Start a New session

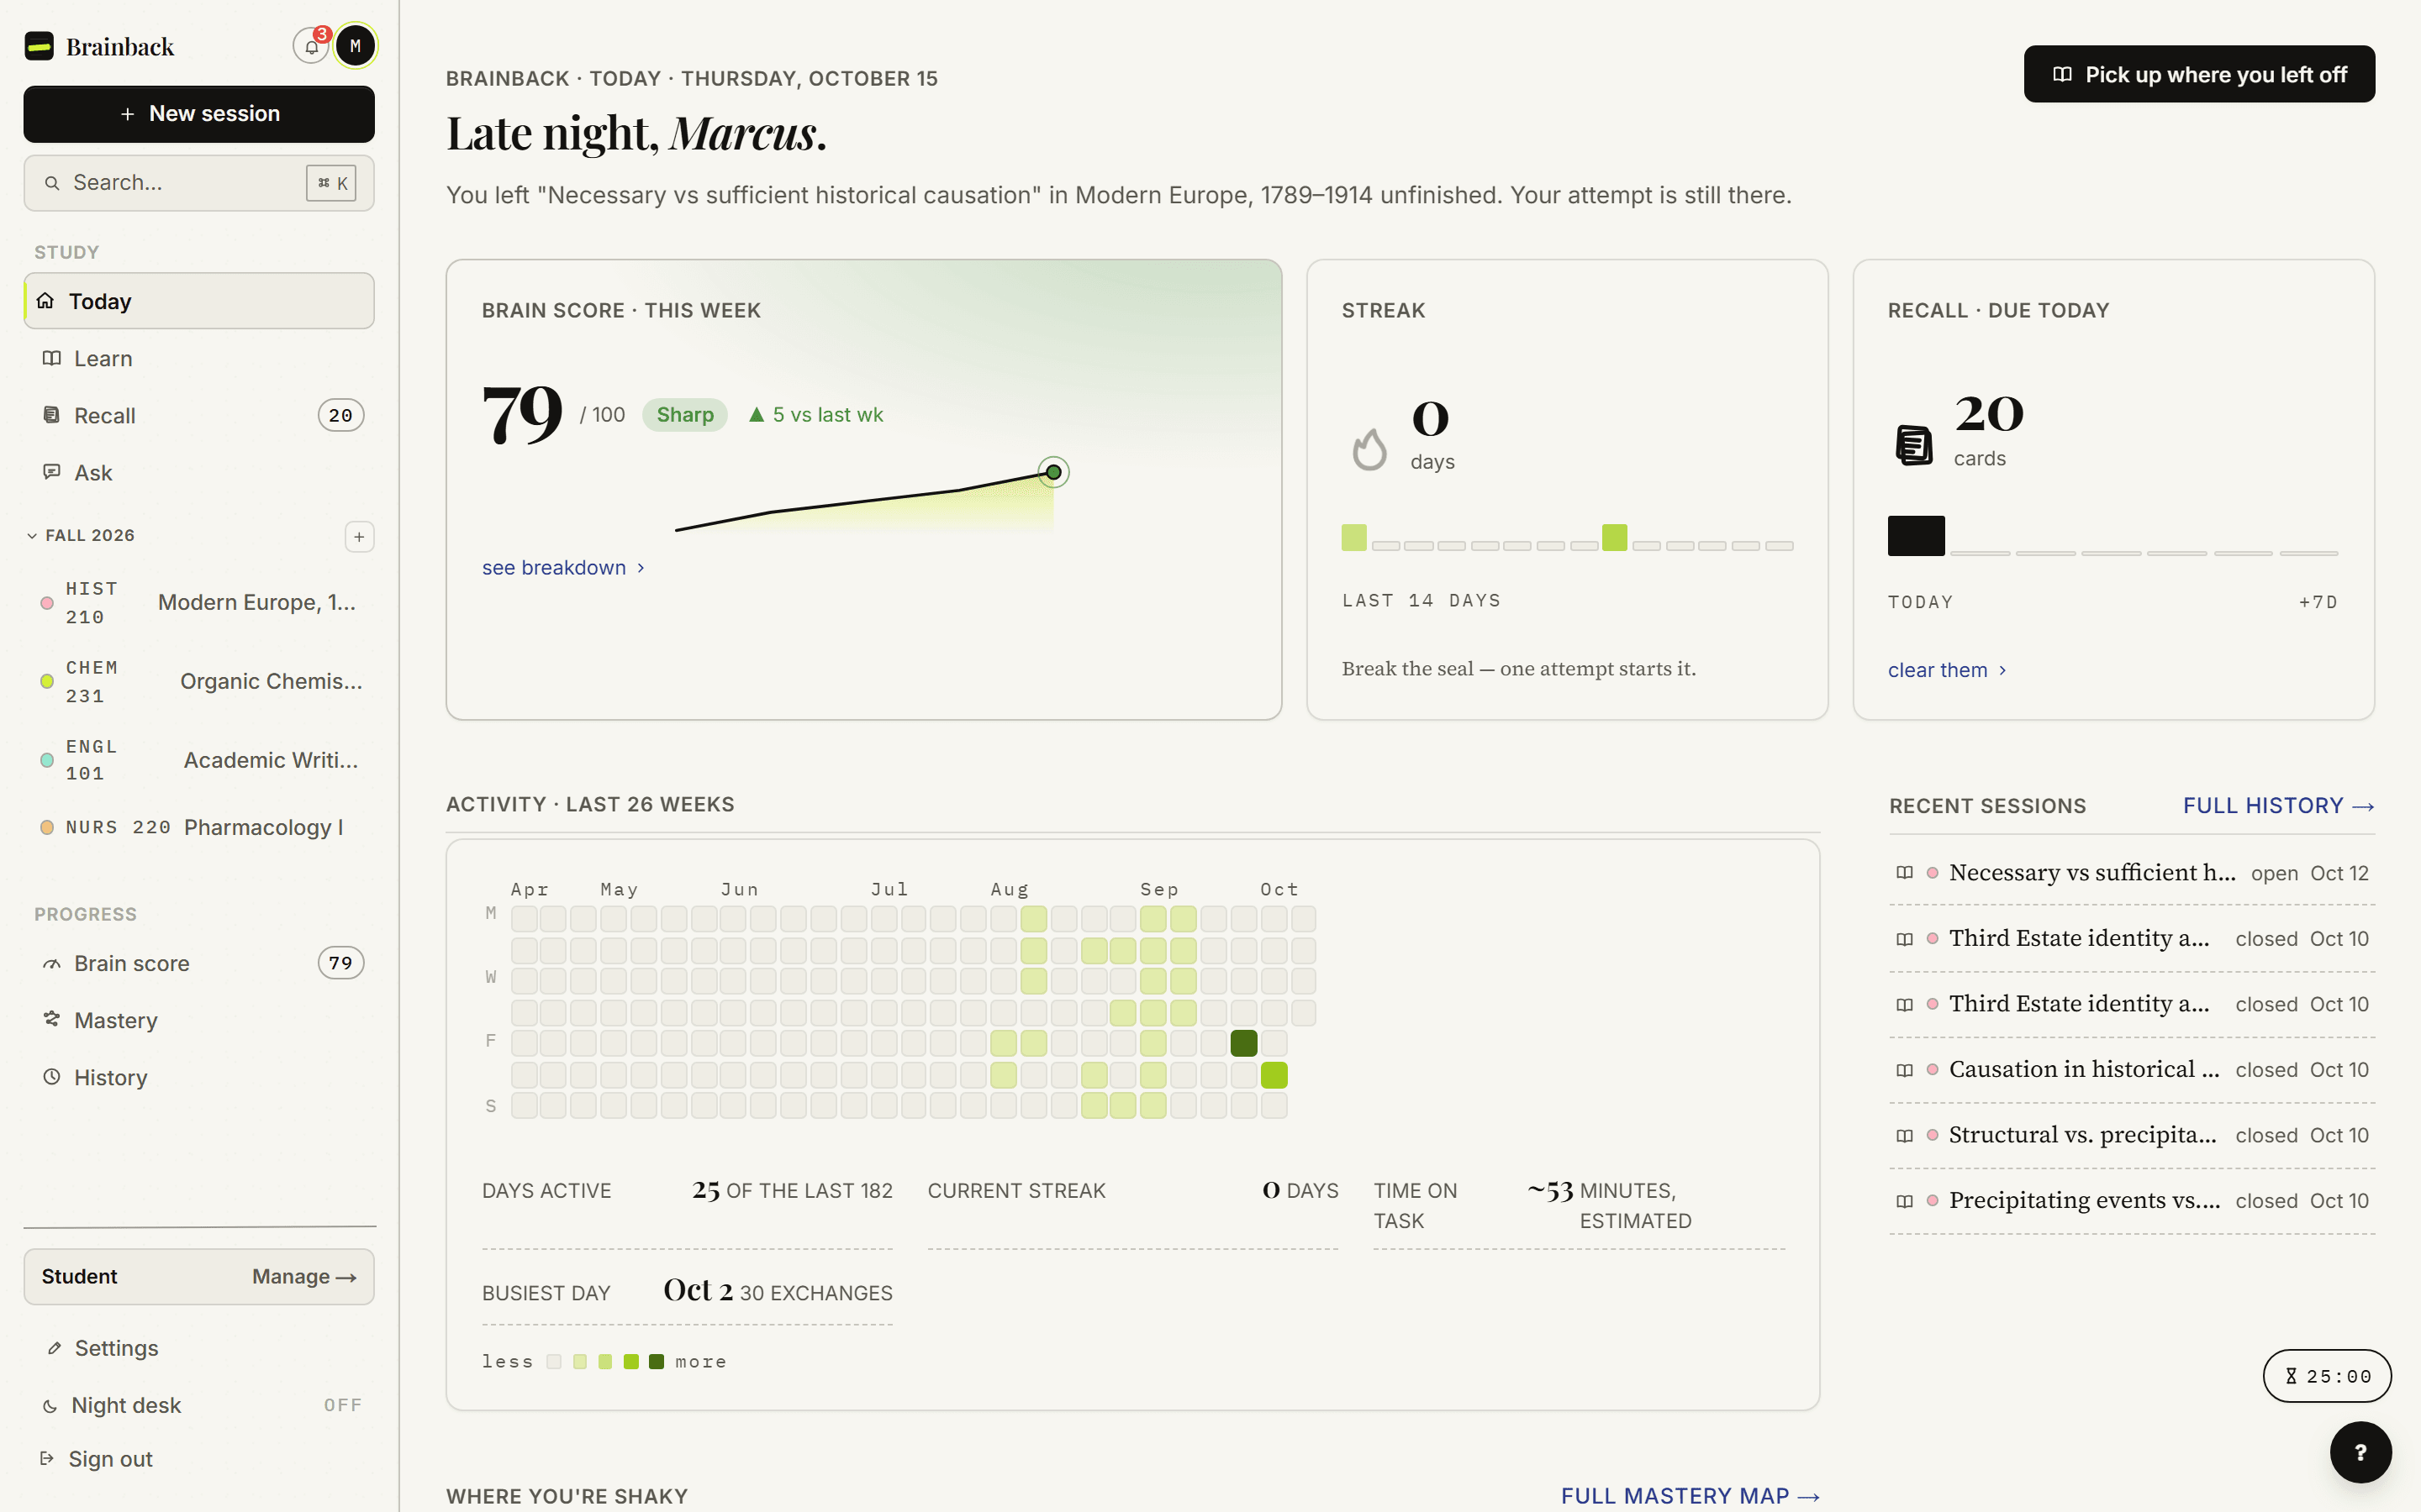pyautogui.click(x=199, y=114)
